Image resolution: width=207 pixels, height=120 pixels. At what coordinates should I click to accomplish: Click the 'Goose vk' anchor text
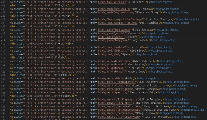click(134, 33)
